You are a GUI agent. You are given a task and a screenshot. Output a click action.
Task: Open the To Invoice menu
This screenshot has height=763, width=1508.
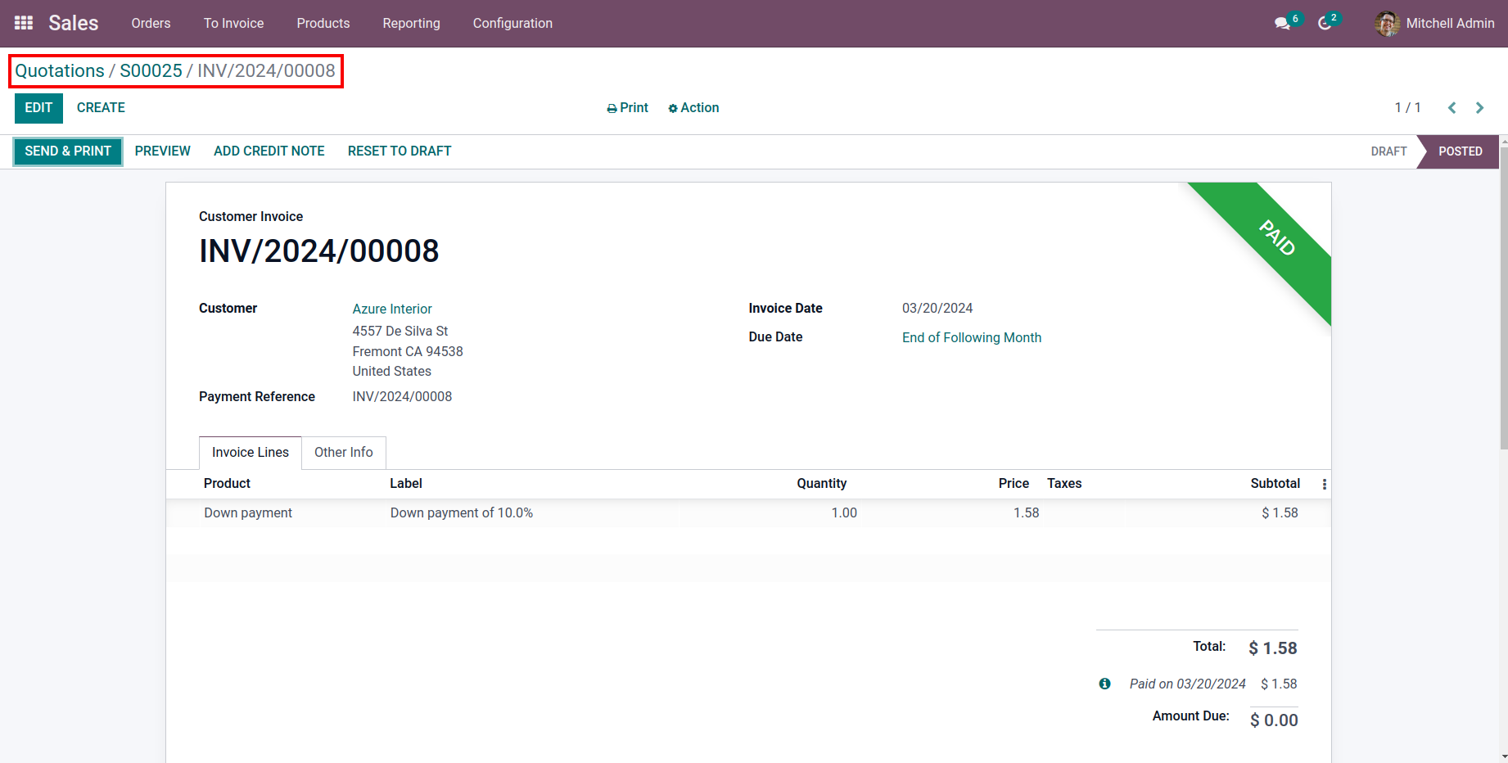point(233,23)
